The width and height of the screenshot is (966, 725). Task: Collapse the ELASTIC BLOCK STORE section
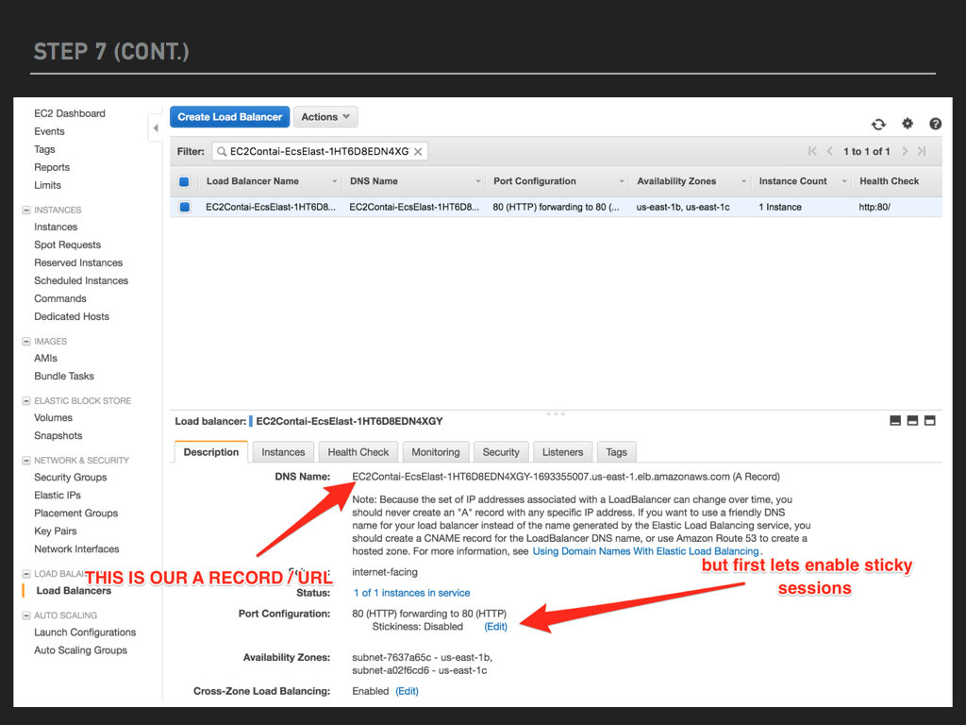point(25,400)
